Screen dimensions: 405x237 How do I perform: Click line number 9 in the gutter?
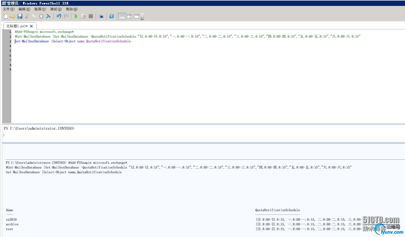[x=10, y=69]
